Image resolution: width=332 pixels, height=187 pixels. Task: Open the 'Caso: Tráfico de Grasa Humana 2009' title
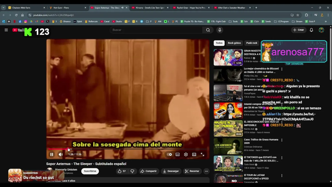[261, 141]
